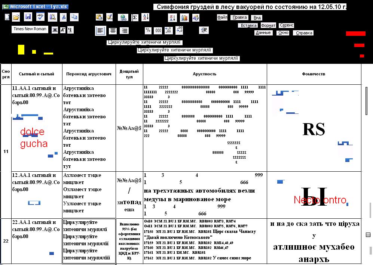Select the row number cell '22'
This screenshot has height=265, width=373.
tap(6, 241)
